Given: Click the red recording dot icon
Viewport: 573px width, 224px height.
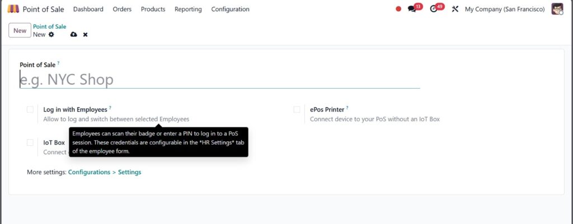Looking at the screenshot, I should point(398,9).
